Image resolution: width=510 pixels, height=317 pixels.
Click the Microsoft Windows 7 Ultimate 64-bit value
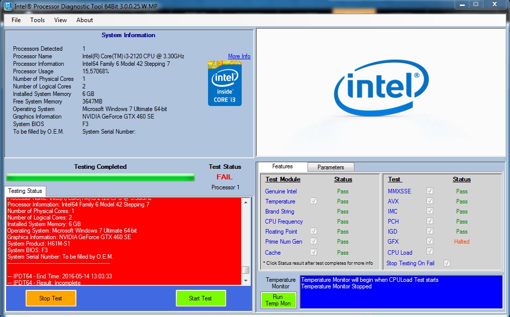pos(125,109)
